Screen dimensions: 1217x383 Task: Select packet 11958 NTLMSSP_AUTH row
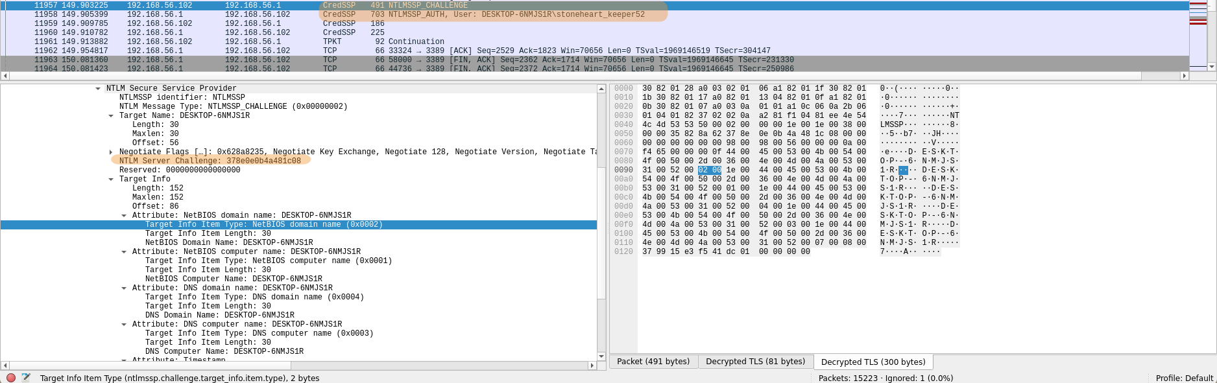point(594,14)
